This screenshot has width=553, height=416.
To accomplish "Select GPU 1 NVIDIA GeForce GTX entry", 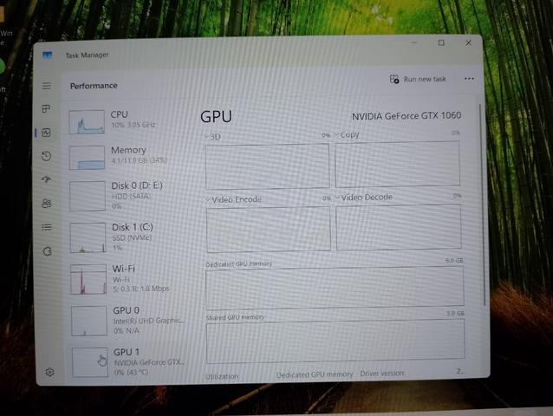I will (130, 362).
